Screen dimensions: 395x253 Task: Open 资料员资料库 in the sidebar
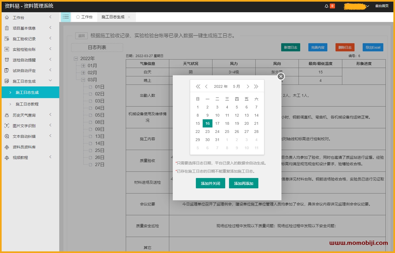30,147
